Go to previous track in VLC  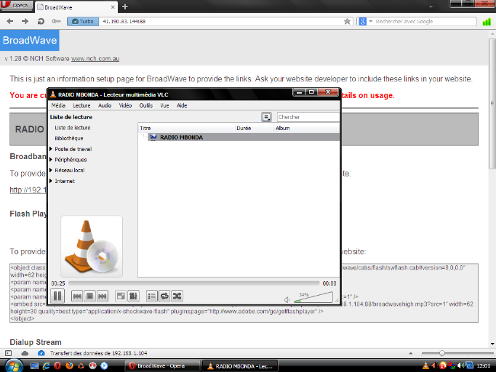coord(77,296)
